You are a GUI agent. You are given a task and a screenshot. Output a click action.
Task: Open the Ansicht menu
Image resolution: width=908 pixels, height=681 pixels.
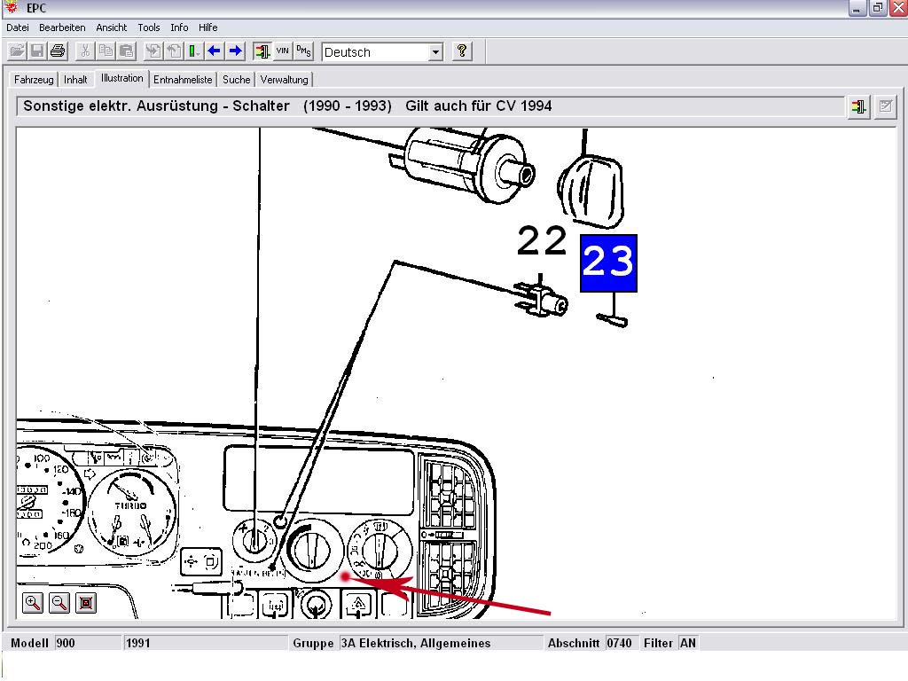[x=111, y=27]
